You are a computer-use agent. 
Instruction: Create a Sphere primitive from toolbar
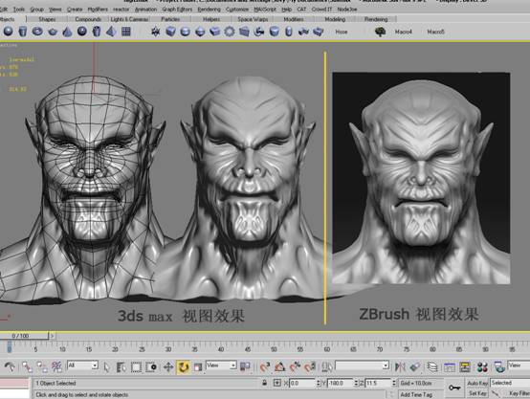8,32
